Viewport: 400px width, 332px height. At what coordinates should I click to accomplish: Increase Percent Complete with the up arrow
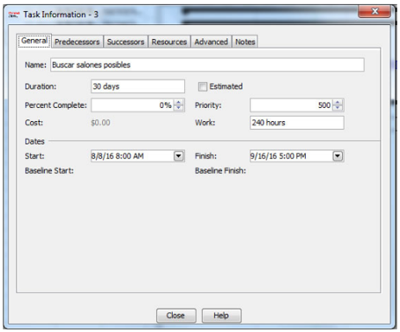pos(179,102)
